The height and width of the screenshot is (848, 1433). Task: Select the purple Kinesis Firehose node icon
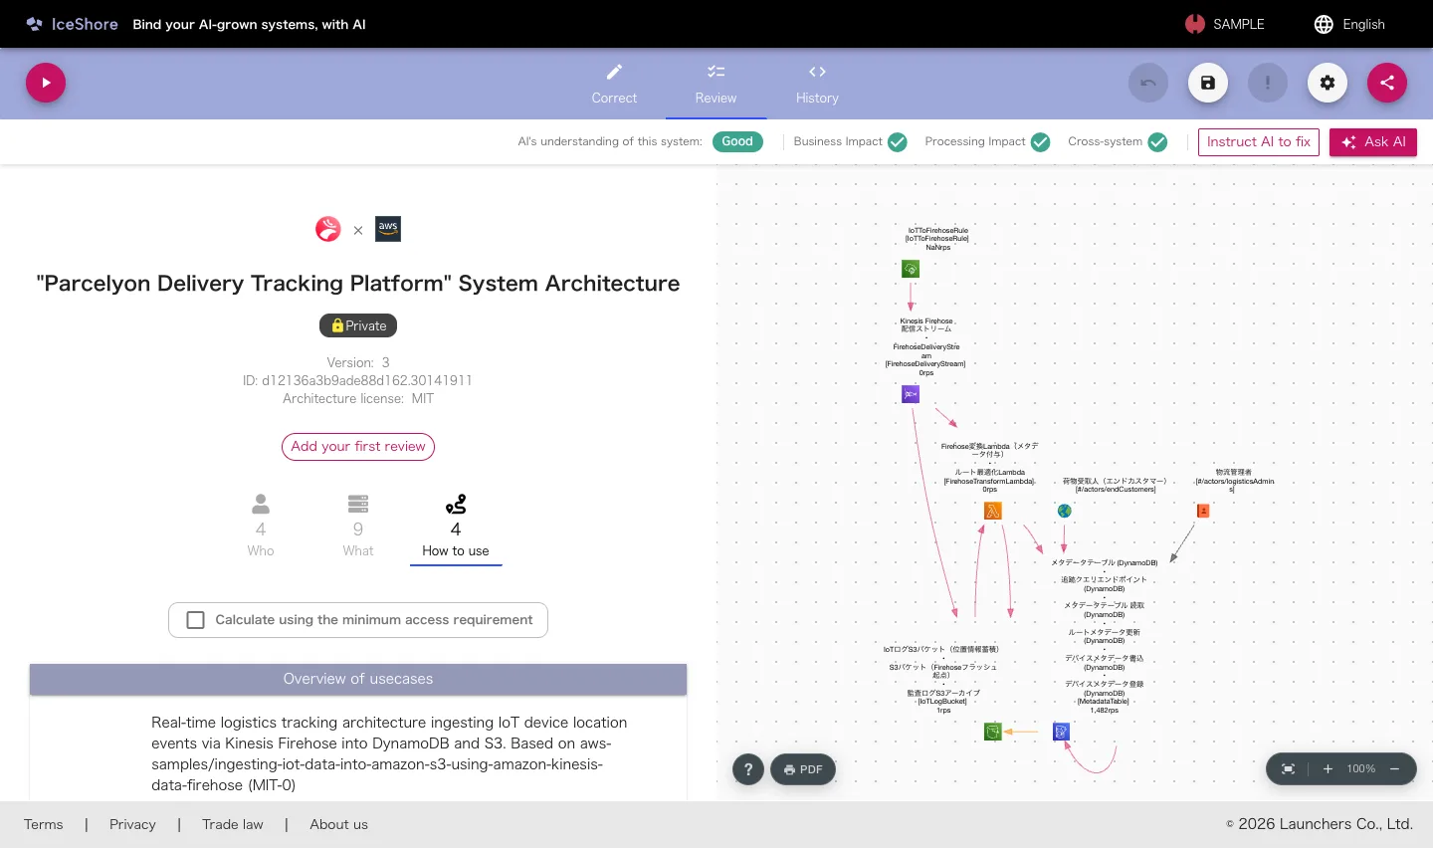pyautogui.click(x=911, y=394)
